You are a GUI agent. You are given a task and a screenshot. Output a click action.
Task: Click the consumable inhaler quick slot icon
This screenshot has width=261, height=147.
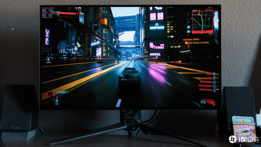tap(57, 98)
